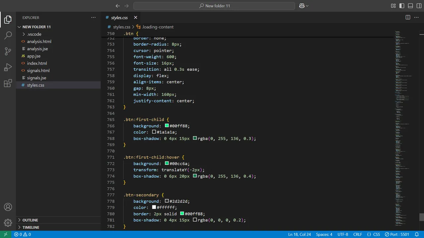This screenshot has height=238, width=424.
Task: Select styles.css in explorer tree
Action: point(58,85)
